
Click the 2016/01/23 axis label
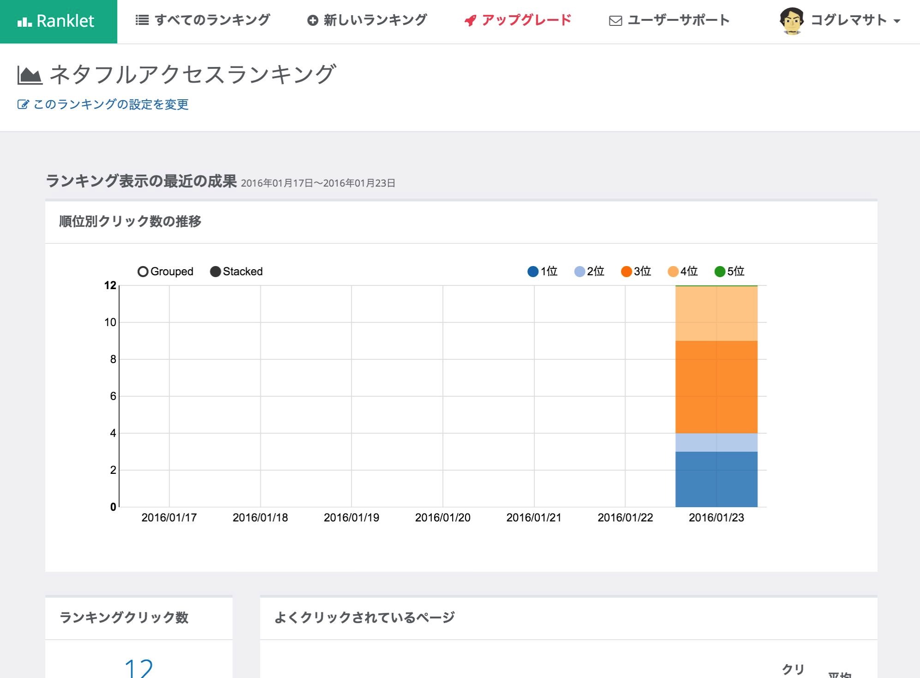click(x=716, y=518)
